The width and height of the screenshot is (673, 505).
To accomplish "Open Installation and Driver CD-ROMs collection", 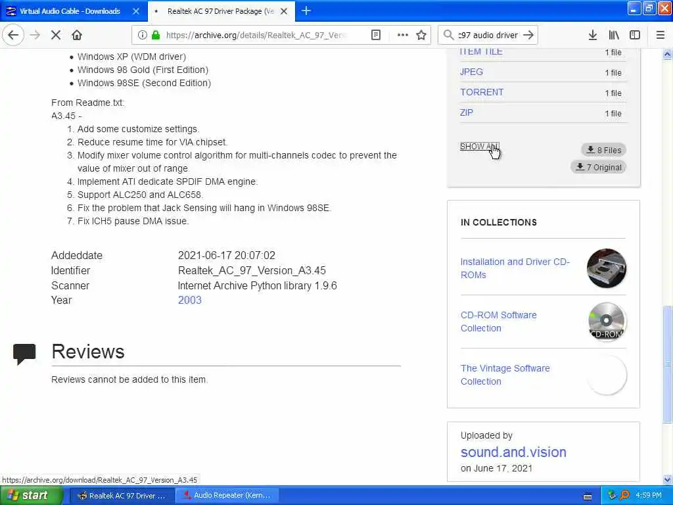I will point(515,268).
